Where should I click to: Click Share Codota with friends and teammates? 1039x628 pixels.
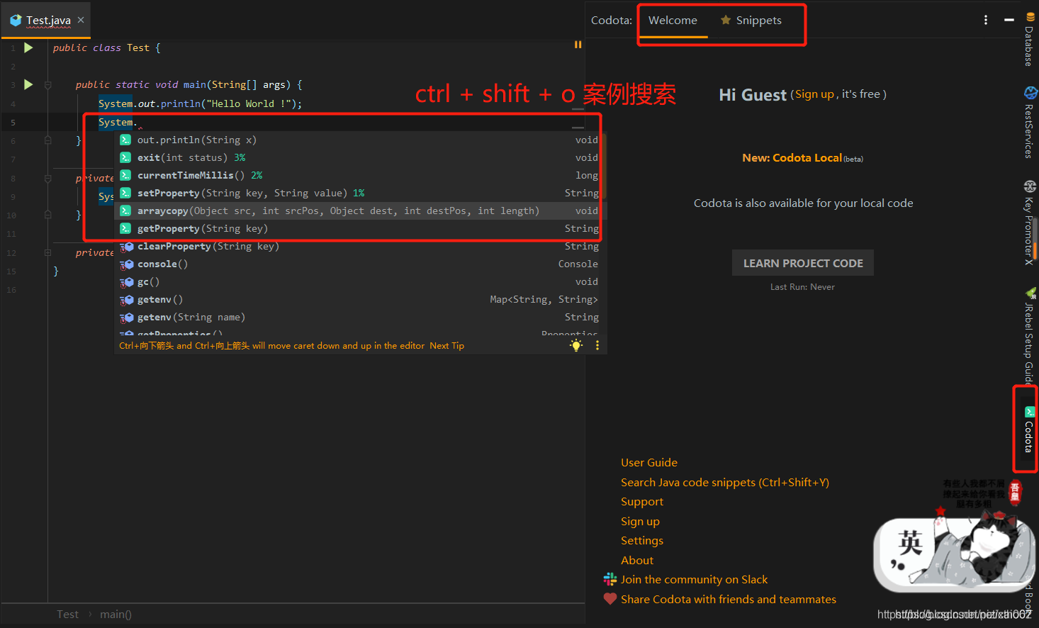729,599
